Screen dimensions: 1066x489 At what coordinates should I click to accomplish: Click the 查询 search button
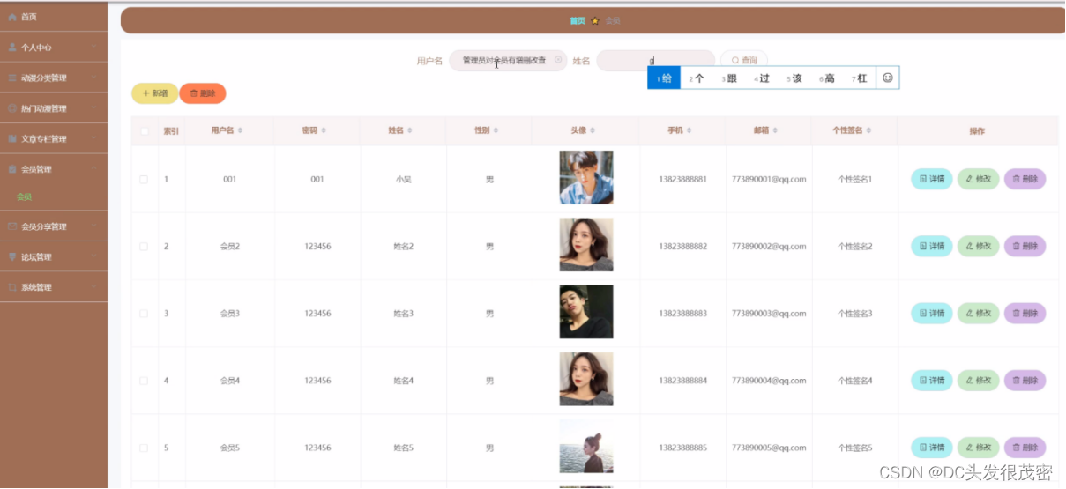click(x=744, y=61)
